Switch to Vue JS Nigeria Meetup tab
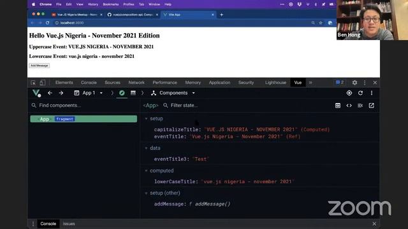408x229 pixels. pyautogui.click(x=76, y=15)
